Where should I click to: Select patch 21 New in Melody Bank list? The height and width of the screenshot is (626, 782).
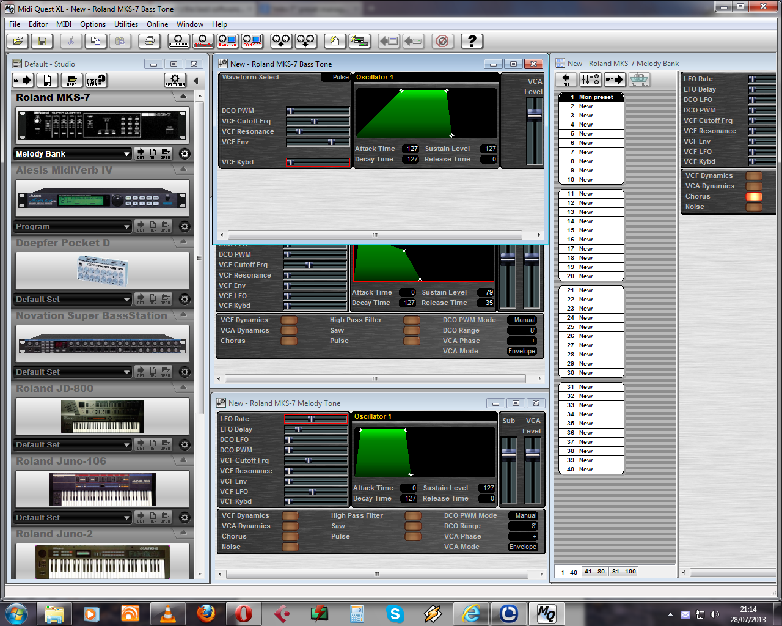(x=591, y=290)
